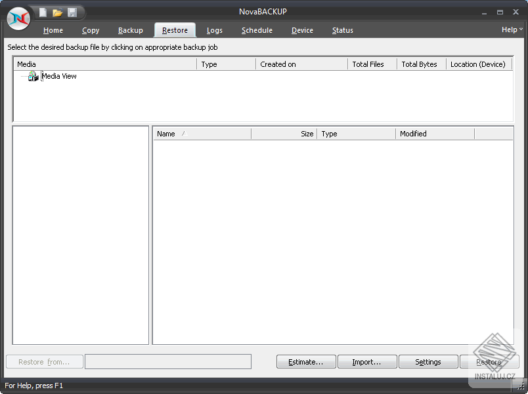Screen dimensions: 528x394
Task: Select the Media View tree item
Action: pos(59,76)
